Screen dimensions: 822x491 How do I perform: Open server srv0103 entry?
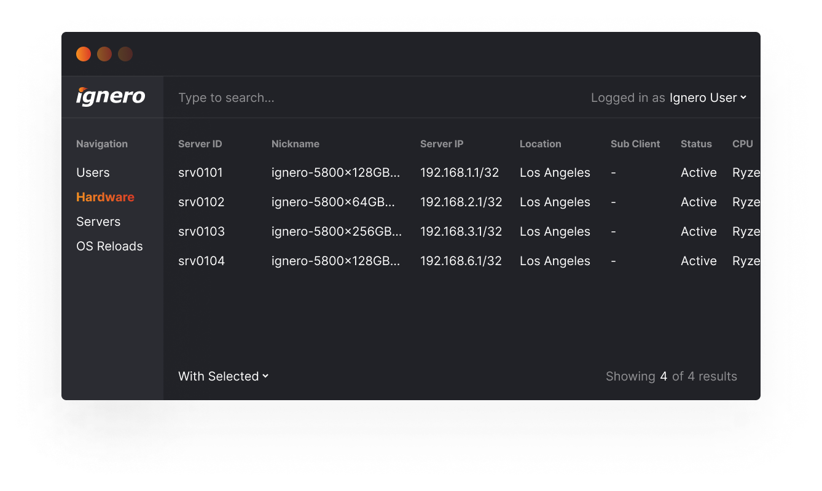coord(202,231)
